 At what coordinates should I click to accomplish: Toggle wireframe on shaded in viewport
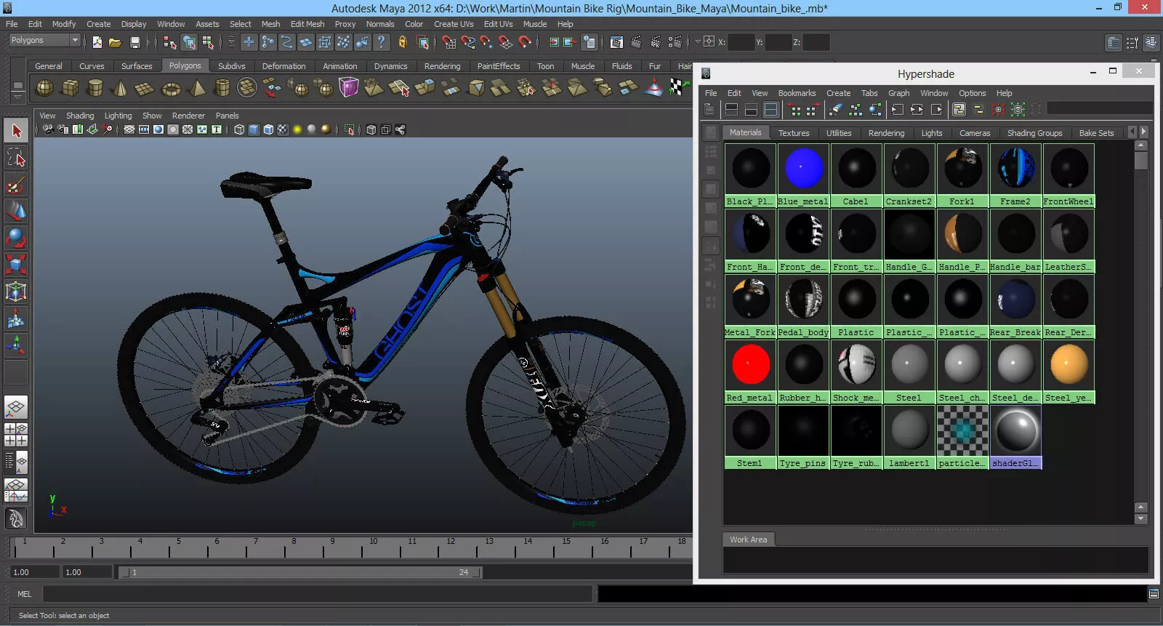[268, 129]
